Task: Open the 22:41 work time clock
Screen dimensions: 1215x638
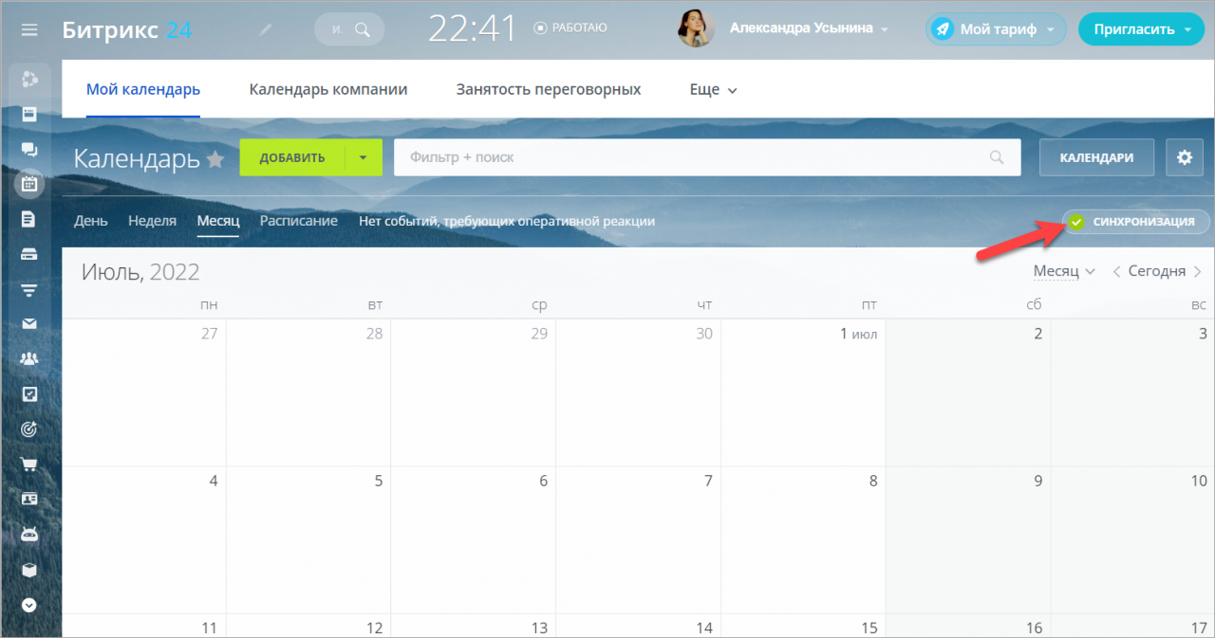Action: coord(471,28)
